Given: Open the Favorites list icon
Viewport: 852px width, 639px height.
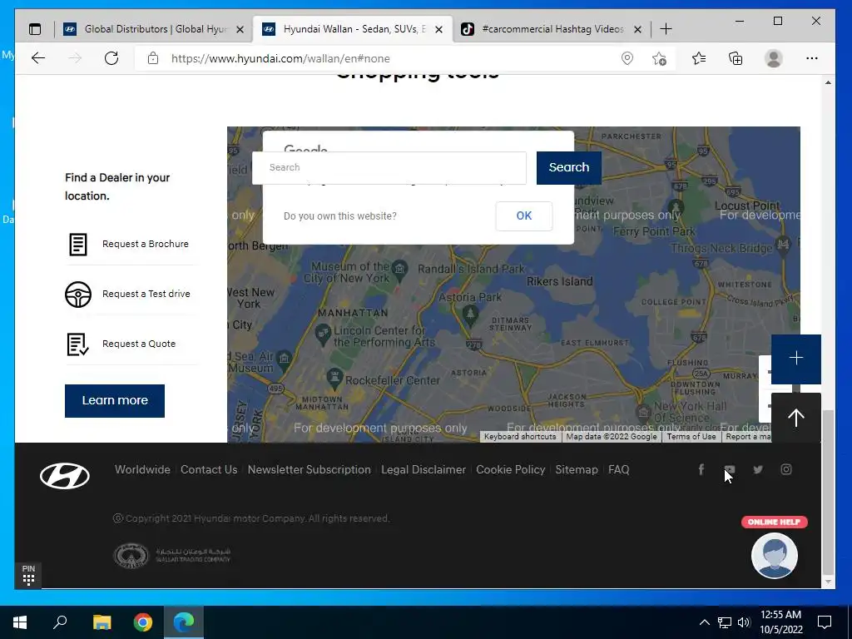Looking at the screenshot, I should pyautogui.click(x=699, y=58).
